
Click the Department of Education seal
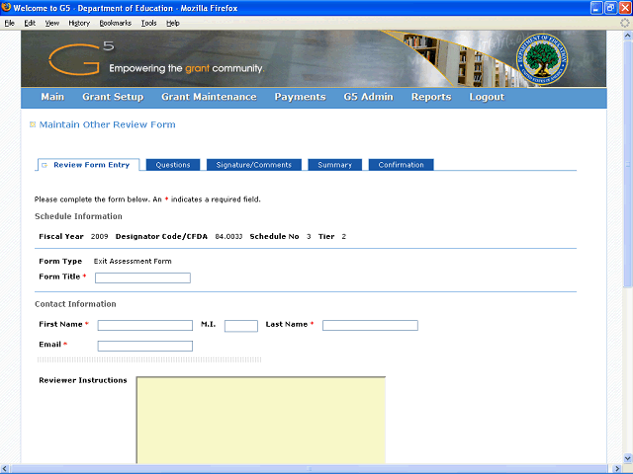[x=542, y=59]
